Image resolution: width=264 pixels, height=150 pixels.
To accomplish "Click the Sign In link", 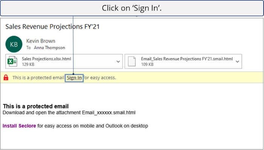I will [74, 78].
